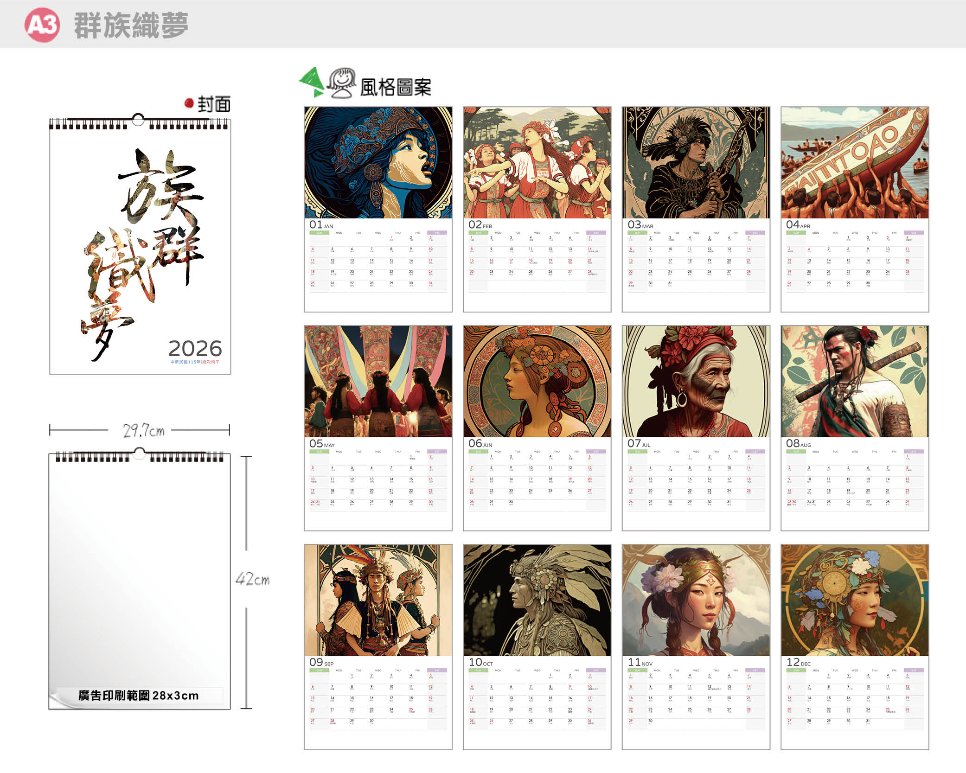Select the 10 OCT calendar page

pos(537,647)
